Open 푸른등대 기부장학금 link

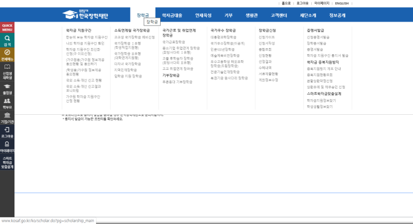[x=177, y=82]
